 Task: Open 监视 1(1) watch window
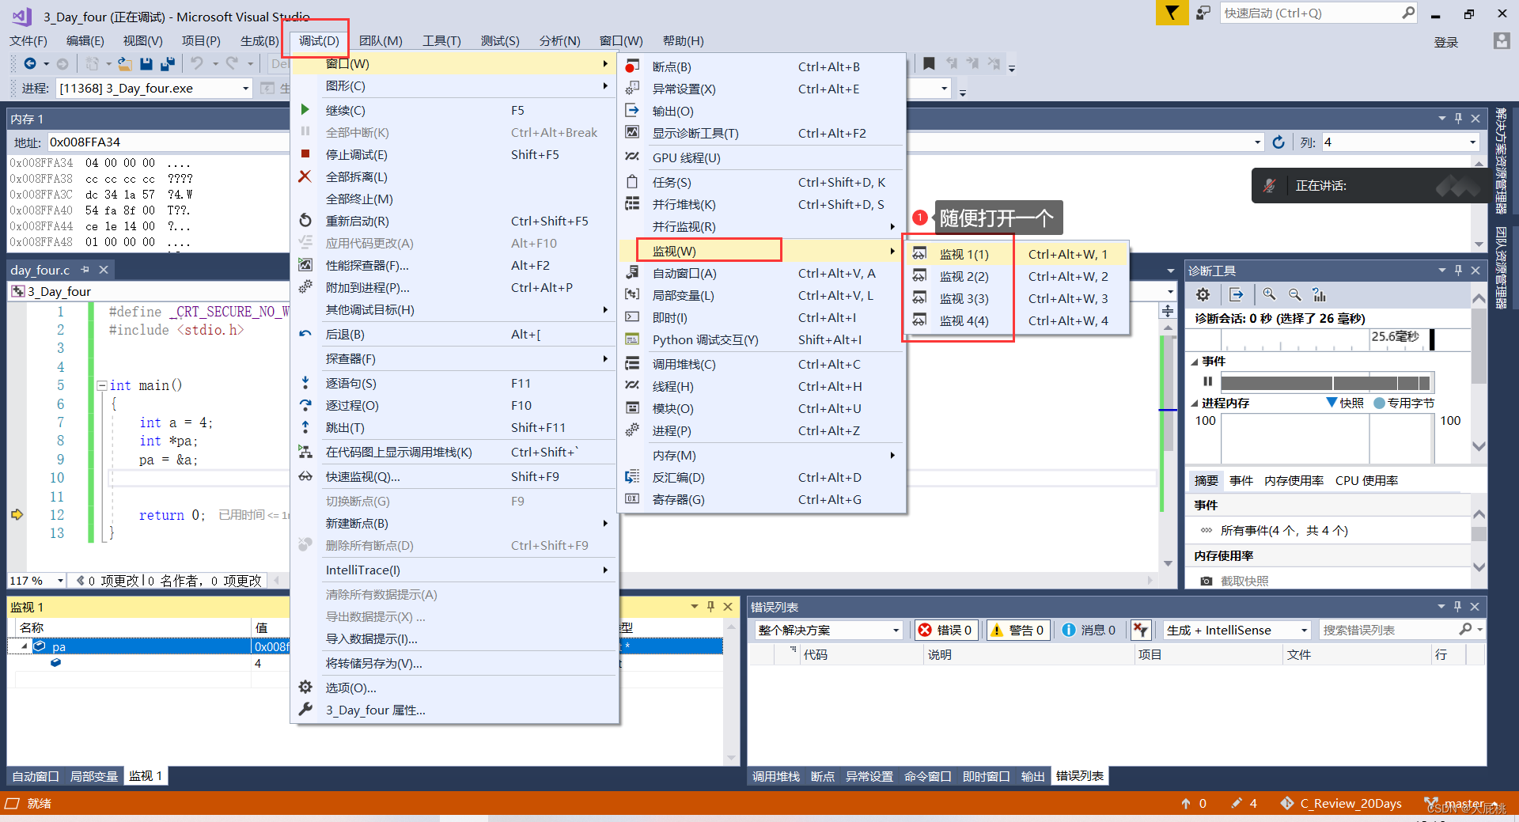(1016, 255)
